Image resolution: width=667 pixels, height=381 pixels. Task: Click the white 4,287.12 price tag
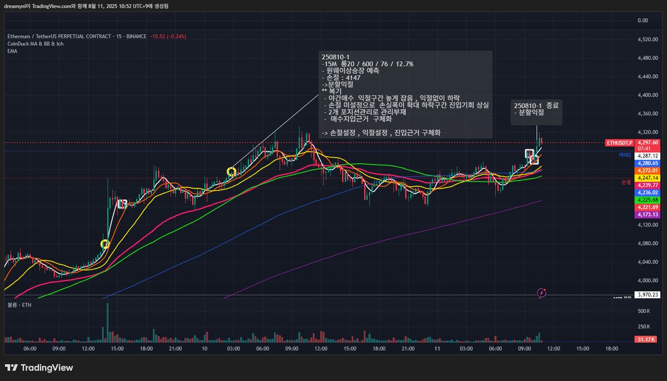(648, 156)
